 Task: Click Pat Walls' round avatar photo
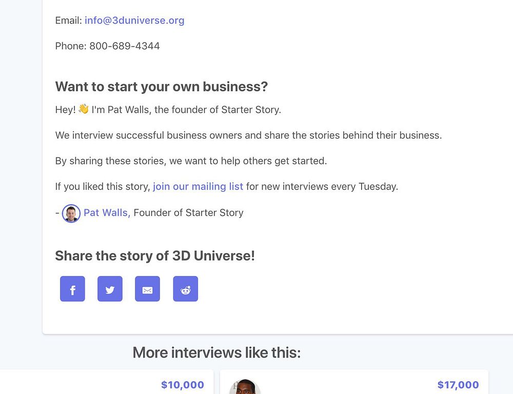[71, 213]
